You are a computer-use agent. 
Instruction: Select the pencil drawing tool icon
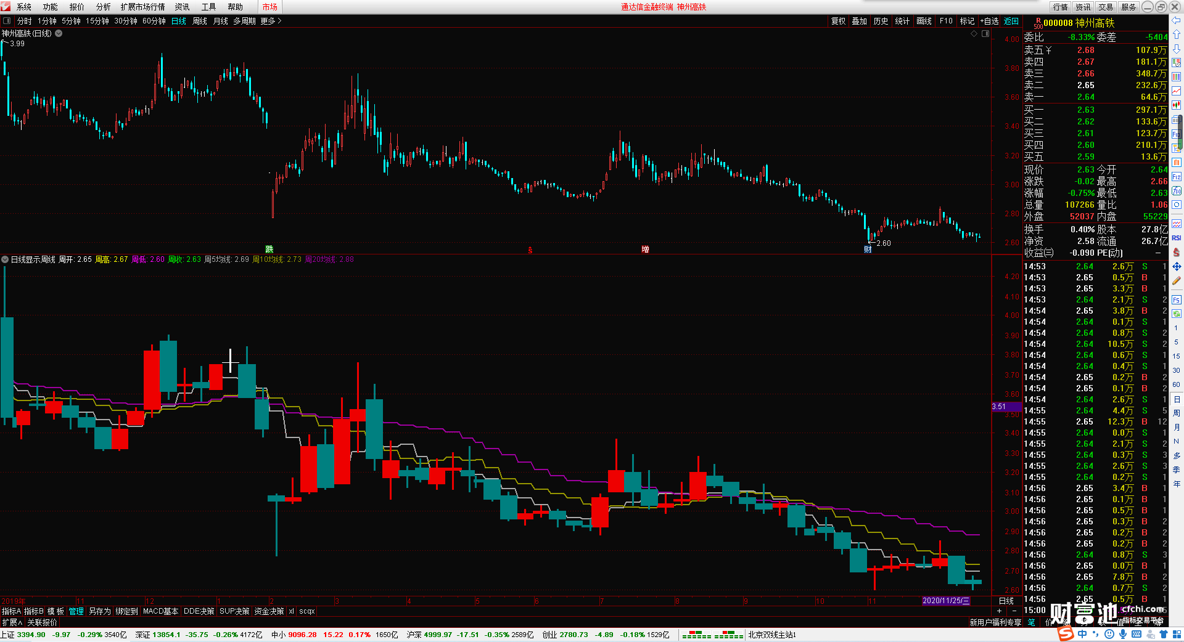click(x=1177, y=280)
